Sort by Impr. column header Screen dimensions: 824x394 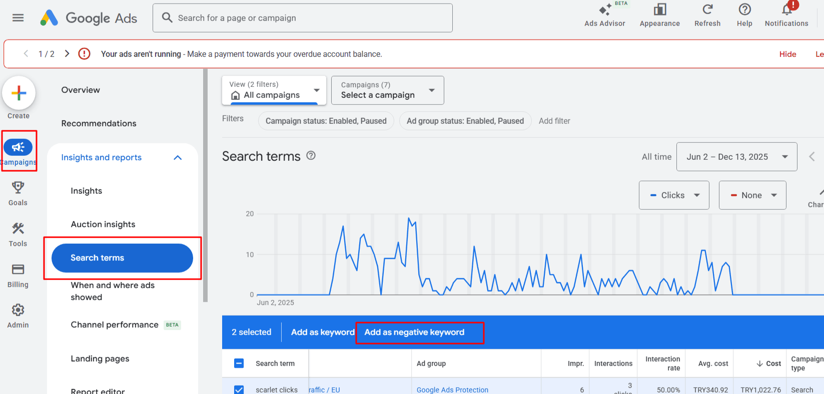point(576,364)
